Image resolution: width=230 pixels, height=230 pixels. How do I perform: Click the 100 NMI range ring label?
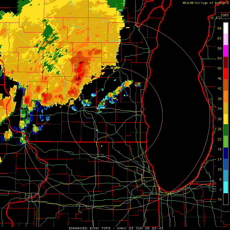pyautogui.click(x=115, y=20)
